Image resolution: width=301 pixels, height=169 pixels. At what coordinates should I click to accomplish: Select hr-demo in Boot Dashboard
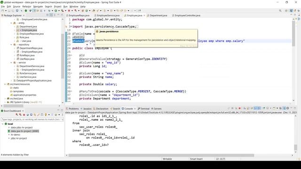(x=16, y=135)
